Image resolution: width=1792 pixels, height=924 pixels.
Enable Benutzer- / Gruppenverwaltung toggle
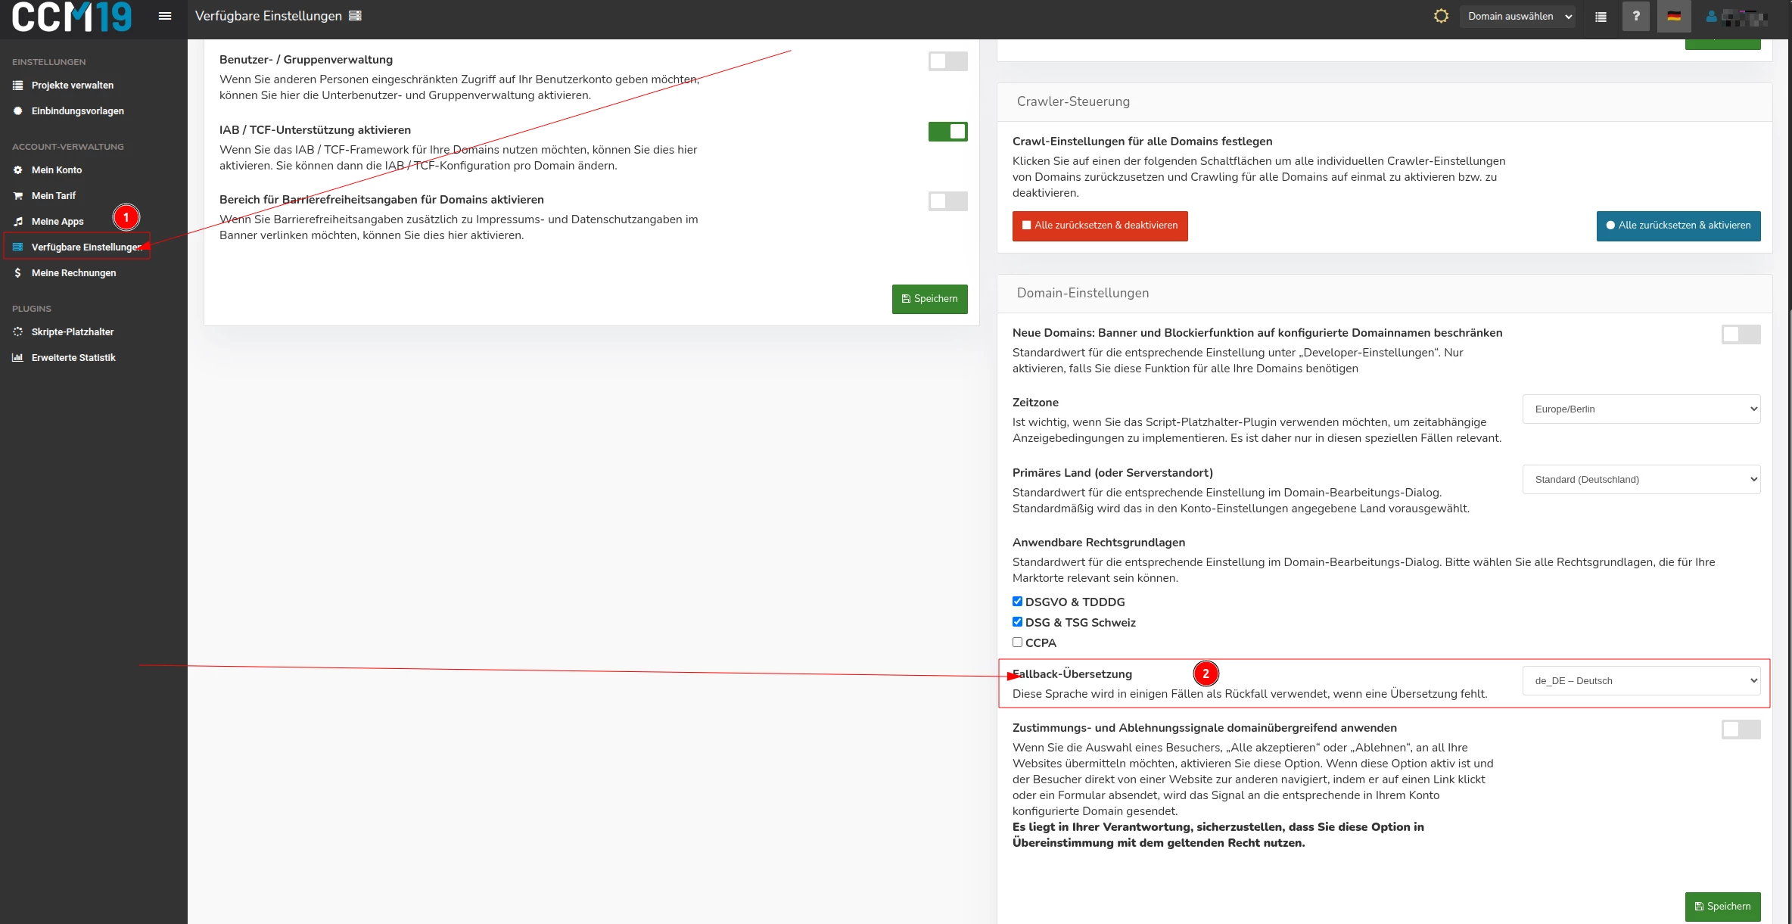pos(947,61)
